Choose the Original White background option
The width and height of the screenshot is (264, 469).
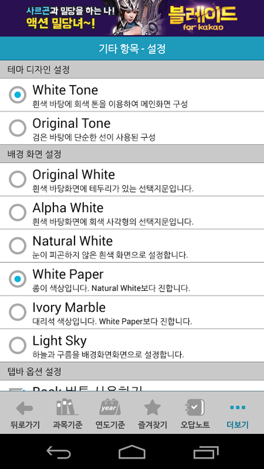click(x=18, y=179)
